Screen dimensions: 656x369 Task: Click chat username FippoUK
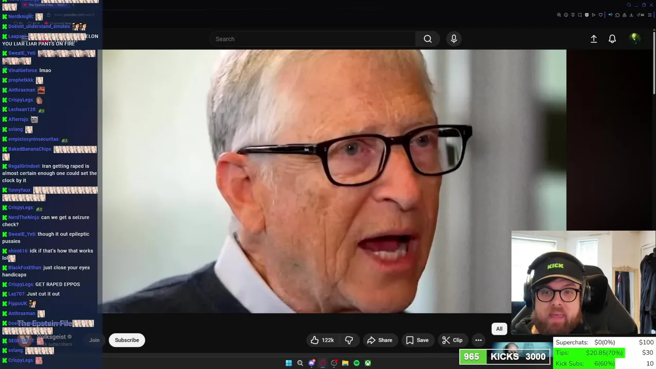point(17,303)
